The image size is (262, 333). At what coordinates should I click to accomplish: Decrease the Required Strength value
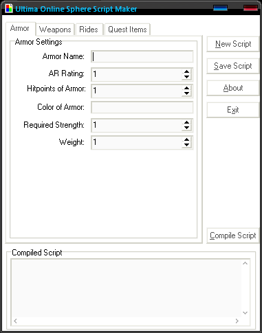(186, 128)
